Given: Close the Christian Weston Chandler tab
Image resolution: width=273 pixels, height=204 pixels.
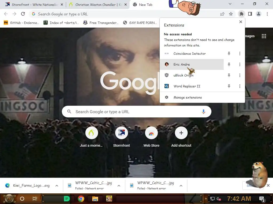Looking at the screenshot, I should pyautogui.click(x=126, y=5).
